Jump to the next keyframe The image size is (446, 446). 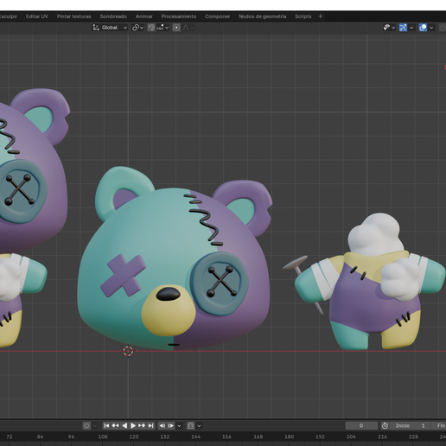[142, 425]
